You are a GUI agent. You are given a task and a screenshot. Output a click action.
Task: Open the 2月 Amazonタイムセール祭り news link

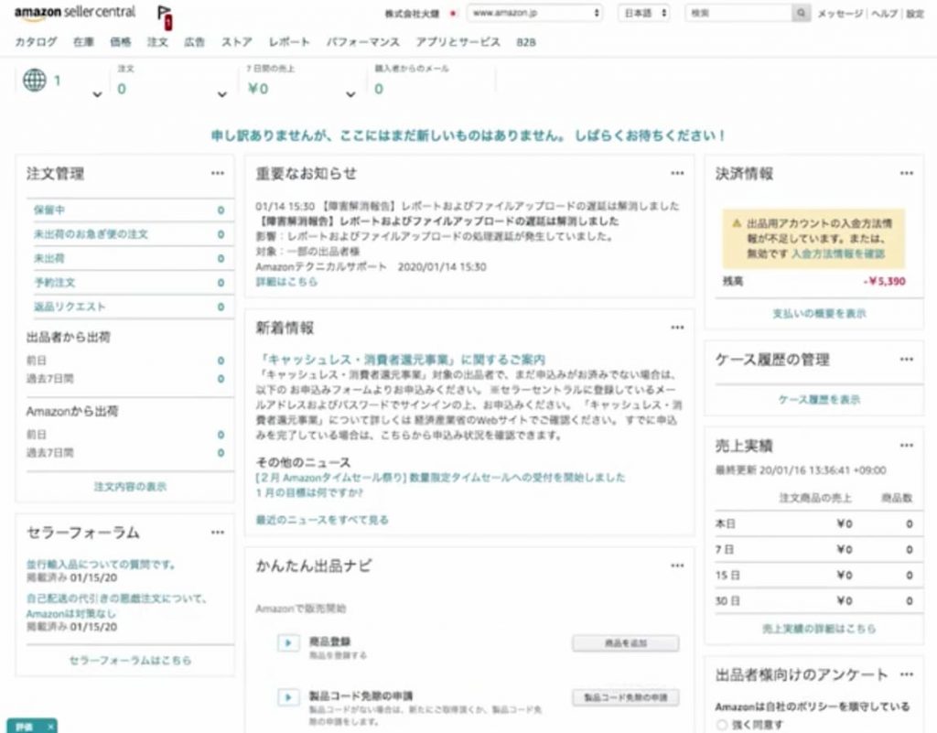tap(440, 478)
